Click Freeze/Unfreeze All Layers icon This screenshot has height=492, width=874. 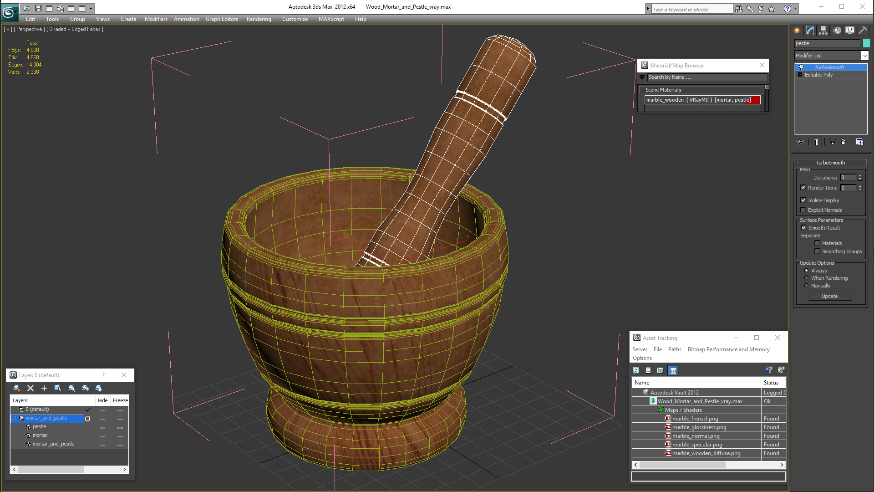(99, 388)
